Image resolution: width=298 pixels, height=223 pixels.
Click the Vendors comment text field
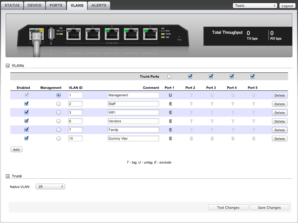[x=133, y=121]
